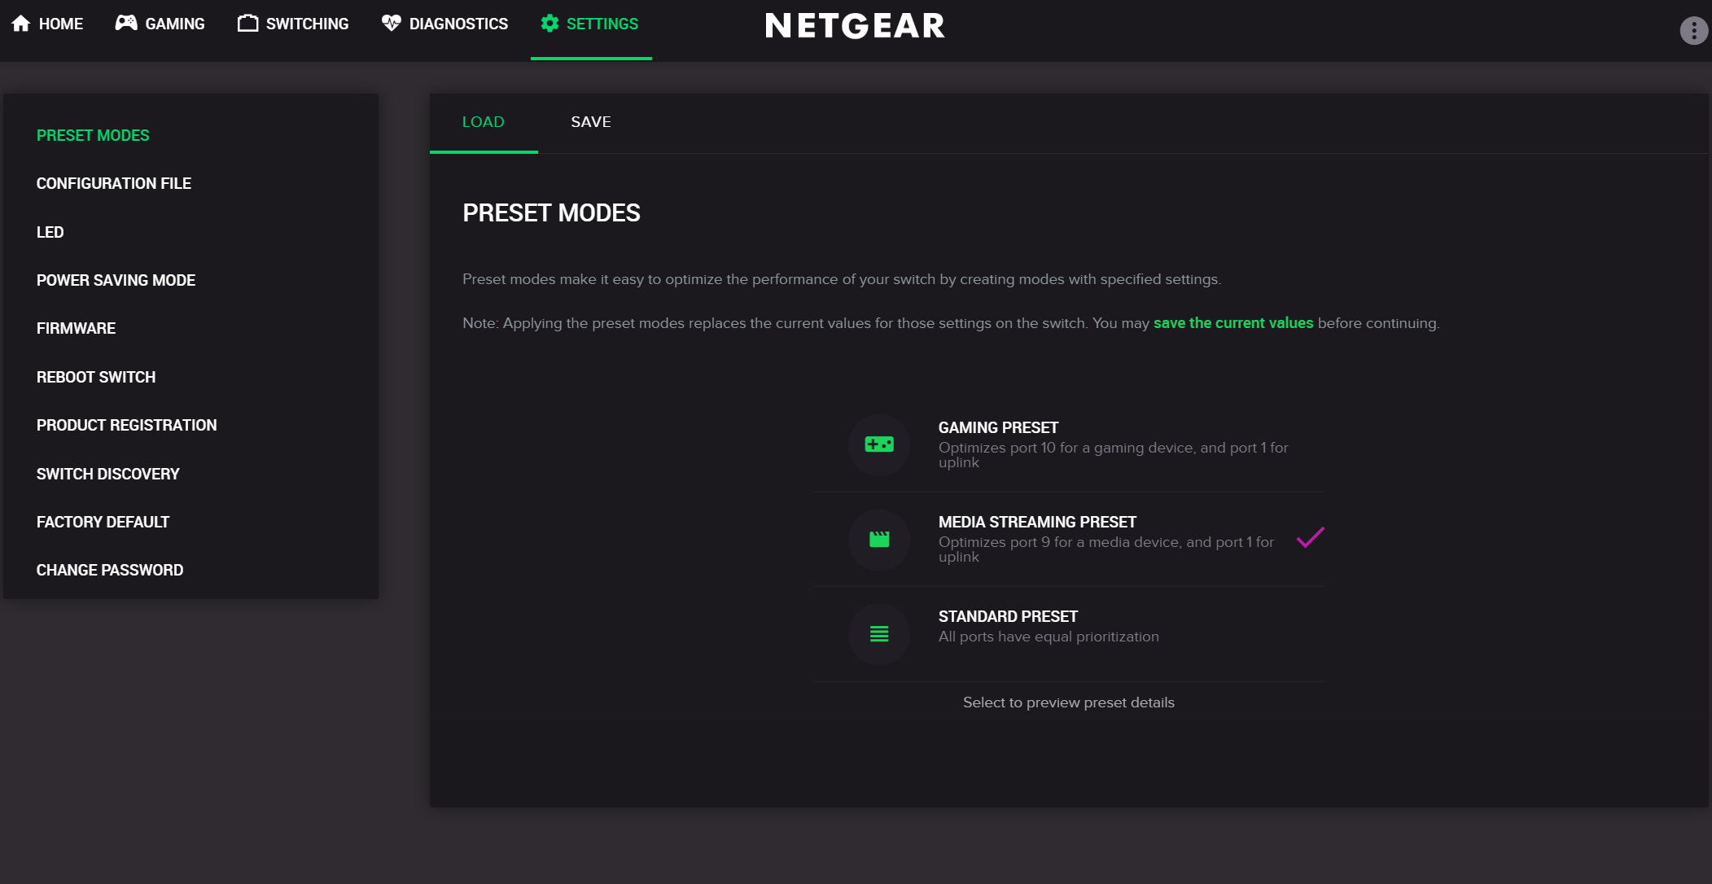This screenshot has height=884, width=1712.
Task: Switch to the SAVE tab
Action: coord(591,122)
